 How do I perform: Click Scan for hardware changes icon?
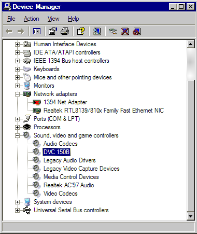[x=97, y=32]
